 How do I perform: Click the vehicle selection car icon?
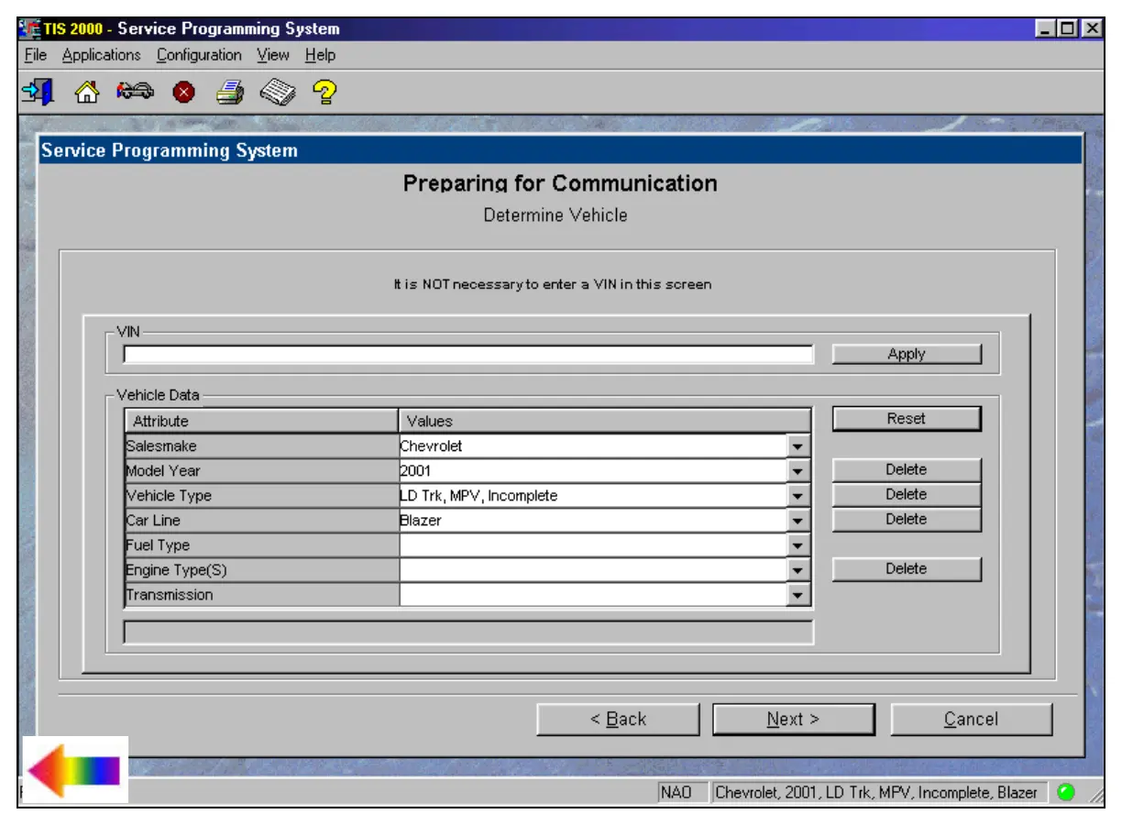[x=135, y=93]
